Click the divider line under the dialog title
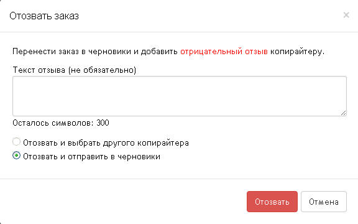This screenshot has height=224, width=358. pyautogui.click(x=179, y=32)
